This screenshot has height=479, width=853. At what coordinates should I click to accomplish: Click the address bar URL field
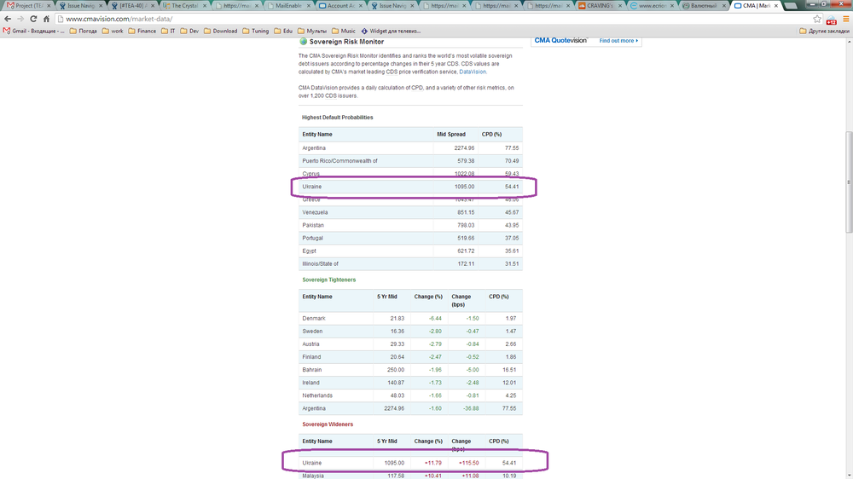click(x=426, y=18)
